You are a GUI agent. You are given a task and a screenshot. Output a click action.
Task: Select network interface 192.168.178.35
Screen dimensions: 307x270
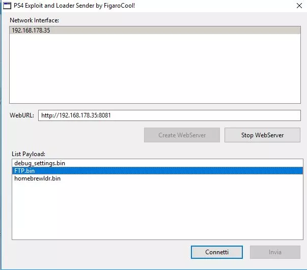point(32,31)
